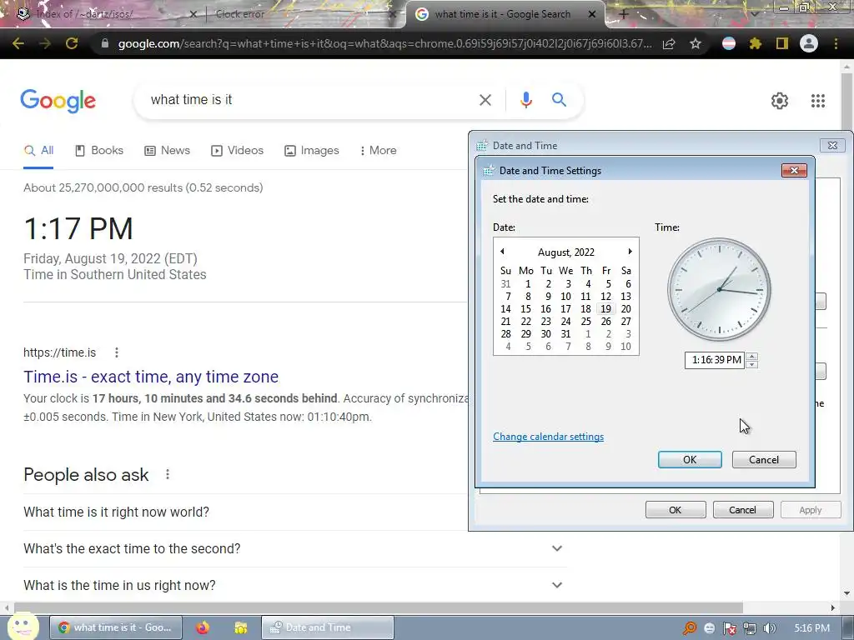854x640 pixels.
Task: Open Google settings gear icon
Action: point(780,101)
